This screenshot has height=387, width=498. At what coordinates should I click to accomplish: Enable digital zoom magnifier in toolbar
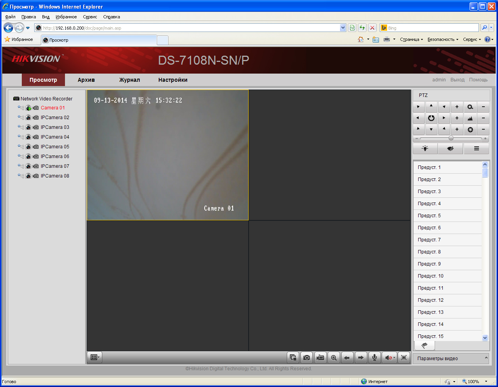point(334,357)
